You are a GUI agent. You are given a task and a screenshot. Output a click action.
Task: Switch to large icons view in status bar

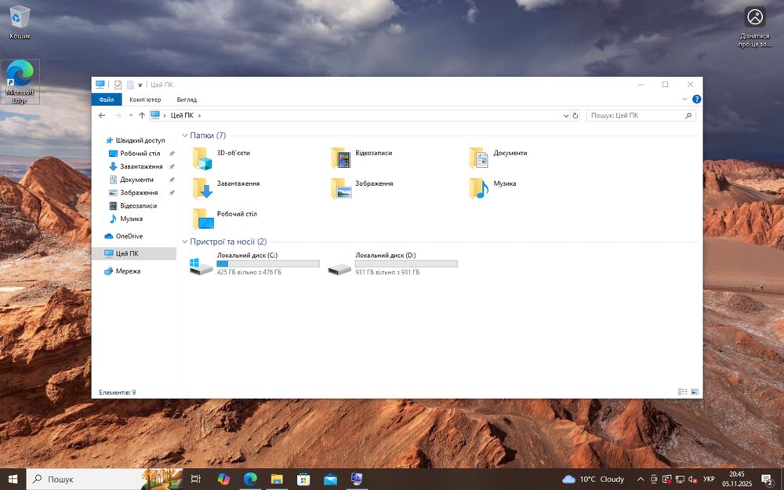pos(695,392)
